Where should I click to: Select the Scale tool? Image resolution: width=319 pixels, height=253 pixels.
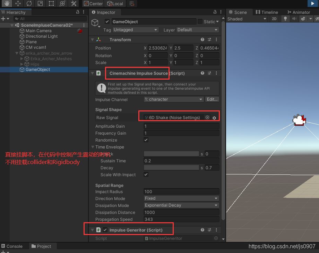pyautogui.click(x=40, y=3)
